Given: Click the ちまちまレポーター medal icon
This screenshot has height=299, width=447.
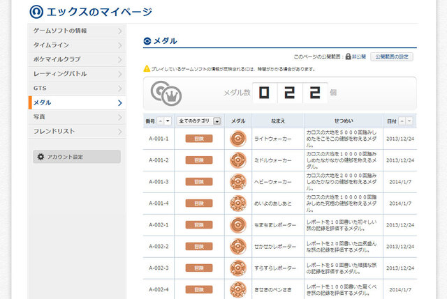Looking at the screenshot, I should pyautogui.click(x=238, y=224).
